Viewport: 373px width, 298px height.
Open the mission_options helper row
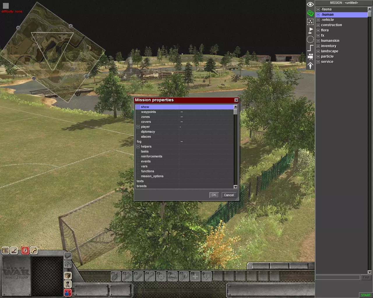185,176
